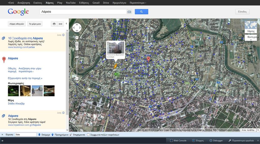The width and height of the screenshot is (260, 144).
Task: Click the show my location button on map
Action: click(77, 38)
